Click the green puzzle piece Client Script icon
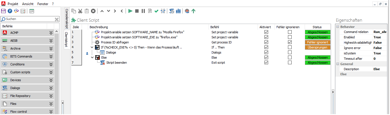Viewport: 390px width, 115px height. 74,20
